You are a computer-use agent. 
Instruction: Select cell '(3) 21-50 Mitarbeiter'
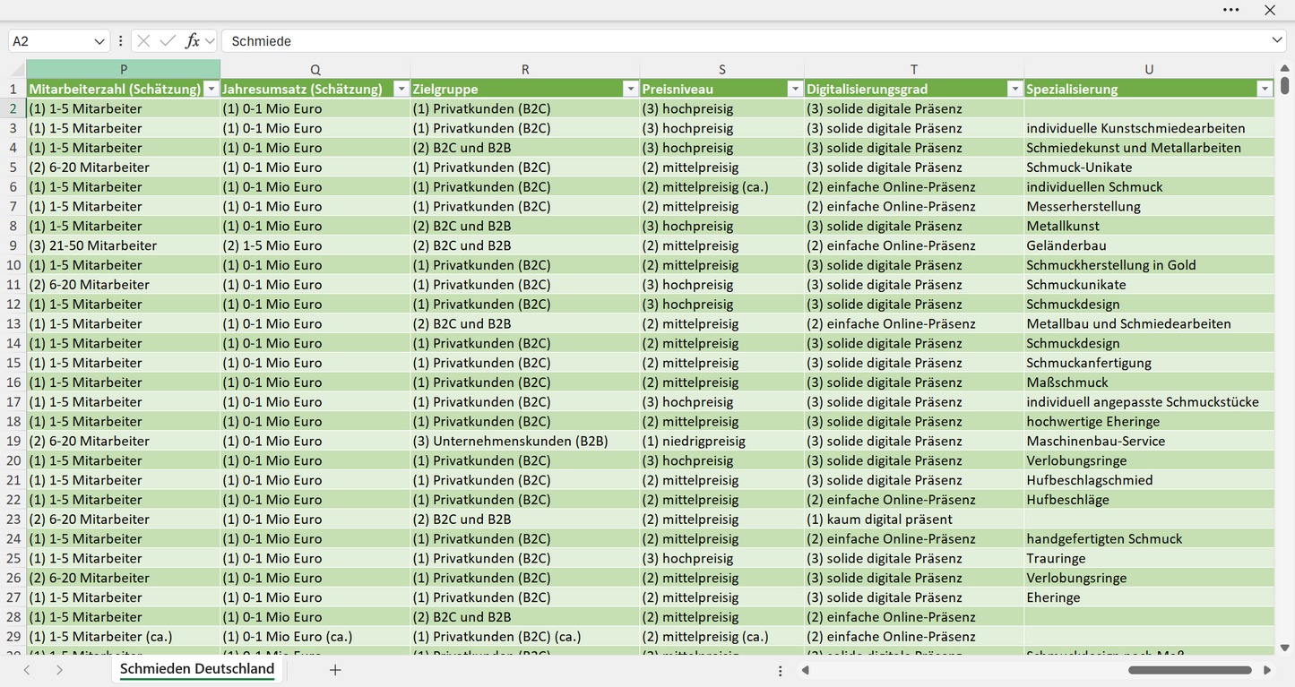tap(124, 245)
